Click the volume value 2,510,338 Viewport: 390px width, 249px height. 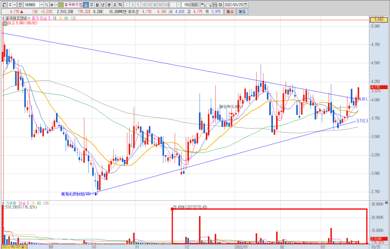pos(65,12)
